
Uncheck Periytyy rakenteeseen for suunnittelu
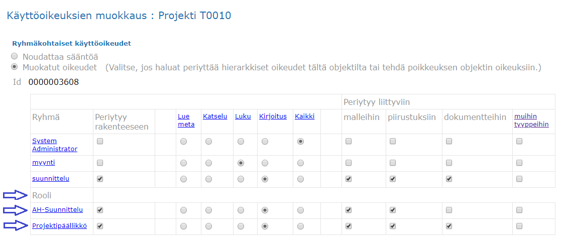pyautogui.click(x=100, y=179)
